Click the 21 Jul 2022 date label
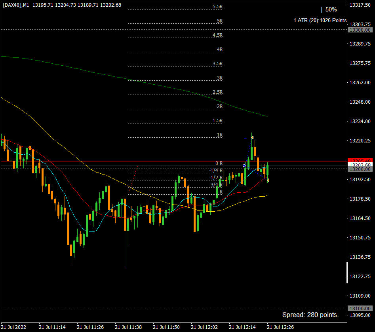Image resolution: width=375 pixels, height=332 pixels. click(13, 327)
